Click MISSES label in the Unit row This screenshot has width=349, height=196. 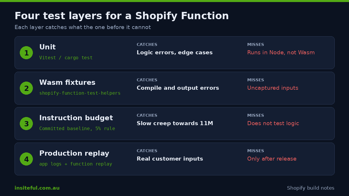[x=256, y=45]
